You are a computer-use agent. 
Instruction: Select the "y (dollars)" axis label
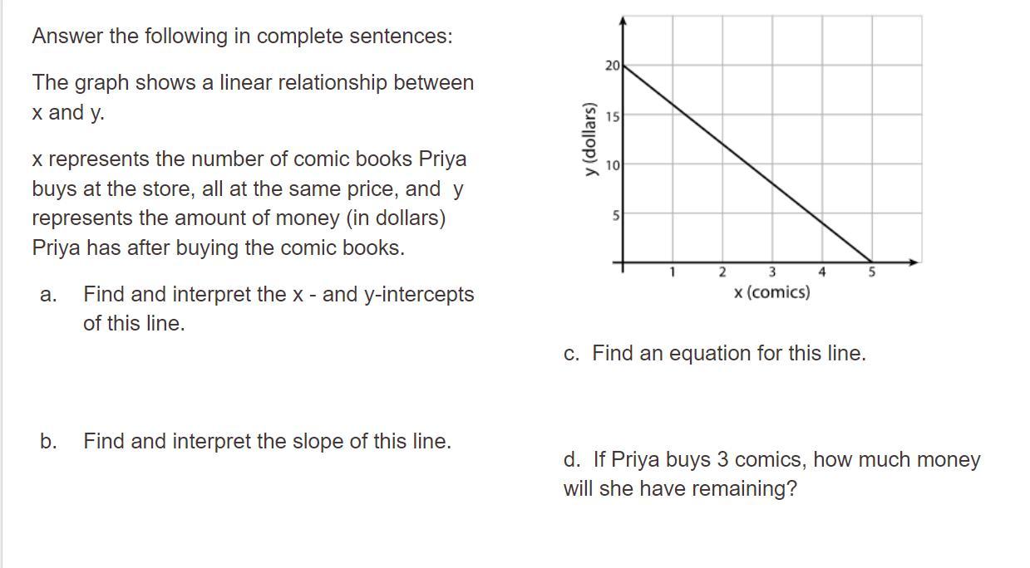click(590, 140)
